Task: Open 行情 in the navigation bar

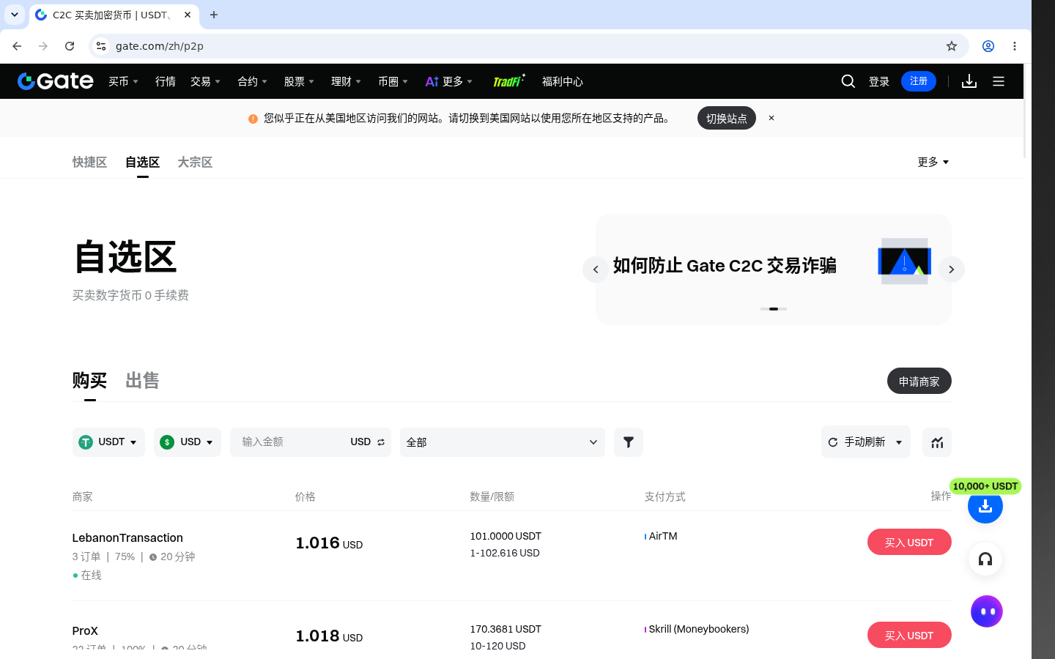Action: [x=166, y=81]
